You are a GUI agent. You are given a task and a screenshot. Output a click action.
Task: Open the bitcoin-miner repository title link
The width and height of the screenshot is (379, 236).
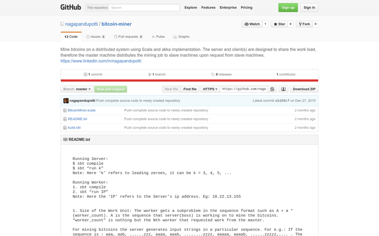point(117,24)
